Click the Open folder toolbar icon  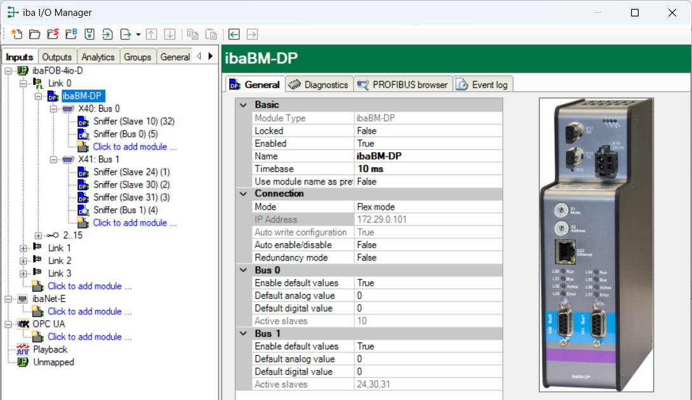(x=35, y=34)
